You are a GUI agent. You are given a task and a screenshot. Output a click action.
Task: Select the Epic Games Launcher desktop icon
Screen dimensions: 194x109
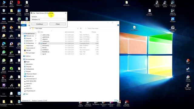(x=188, y=87)
